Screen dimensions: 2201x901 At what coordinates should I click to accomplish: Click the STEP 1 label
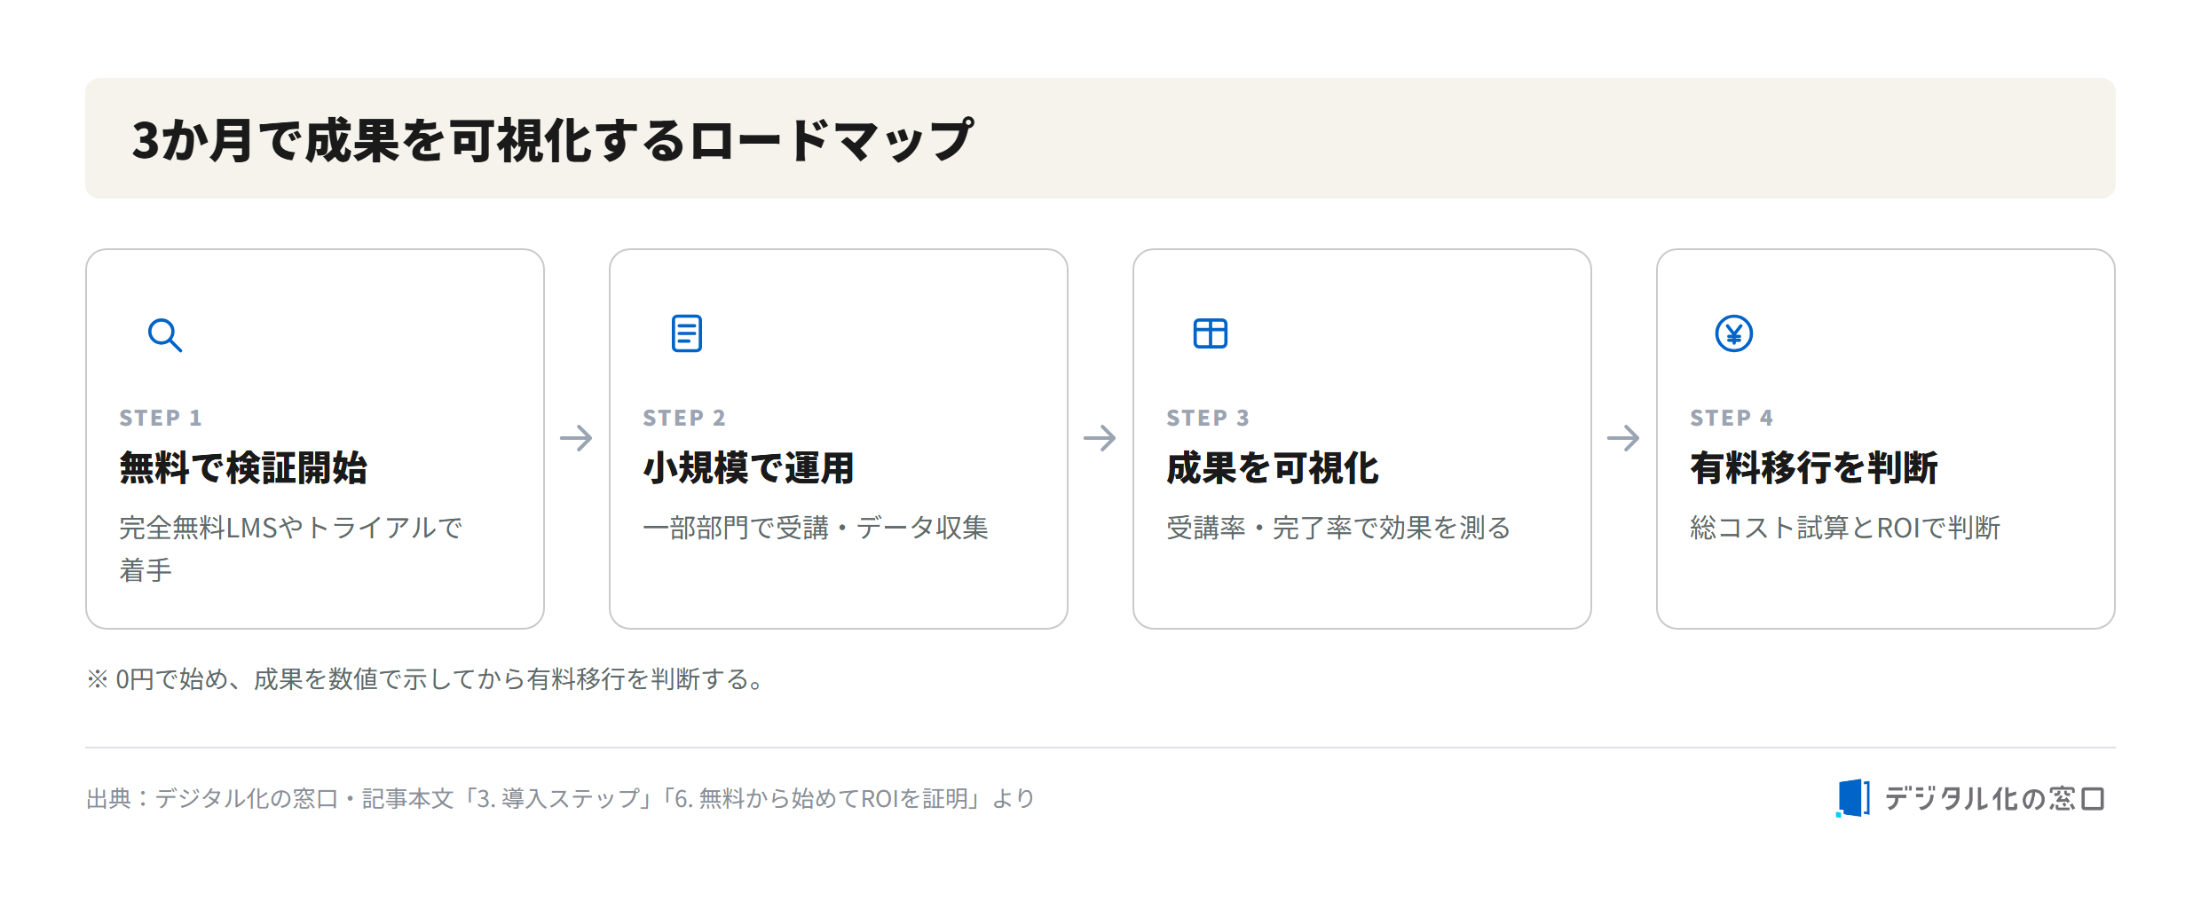coord(161,418)
